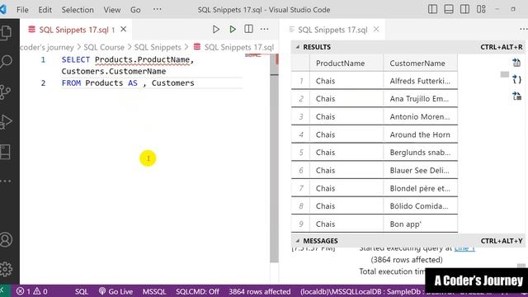
Task: Open the Go menu
Action: [135, 10]
